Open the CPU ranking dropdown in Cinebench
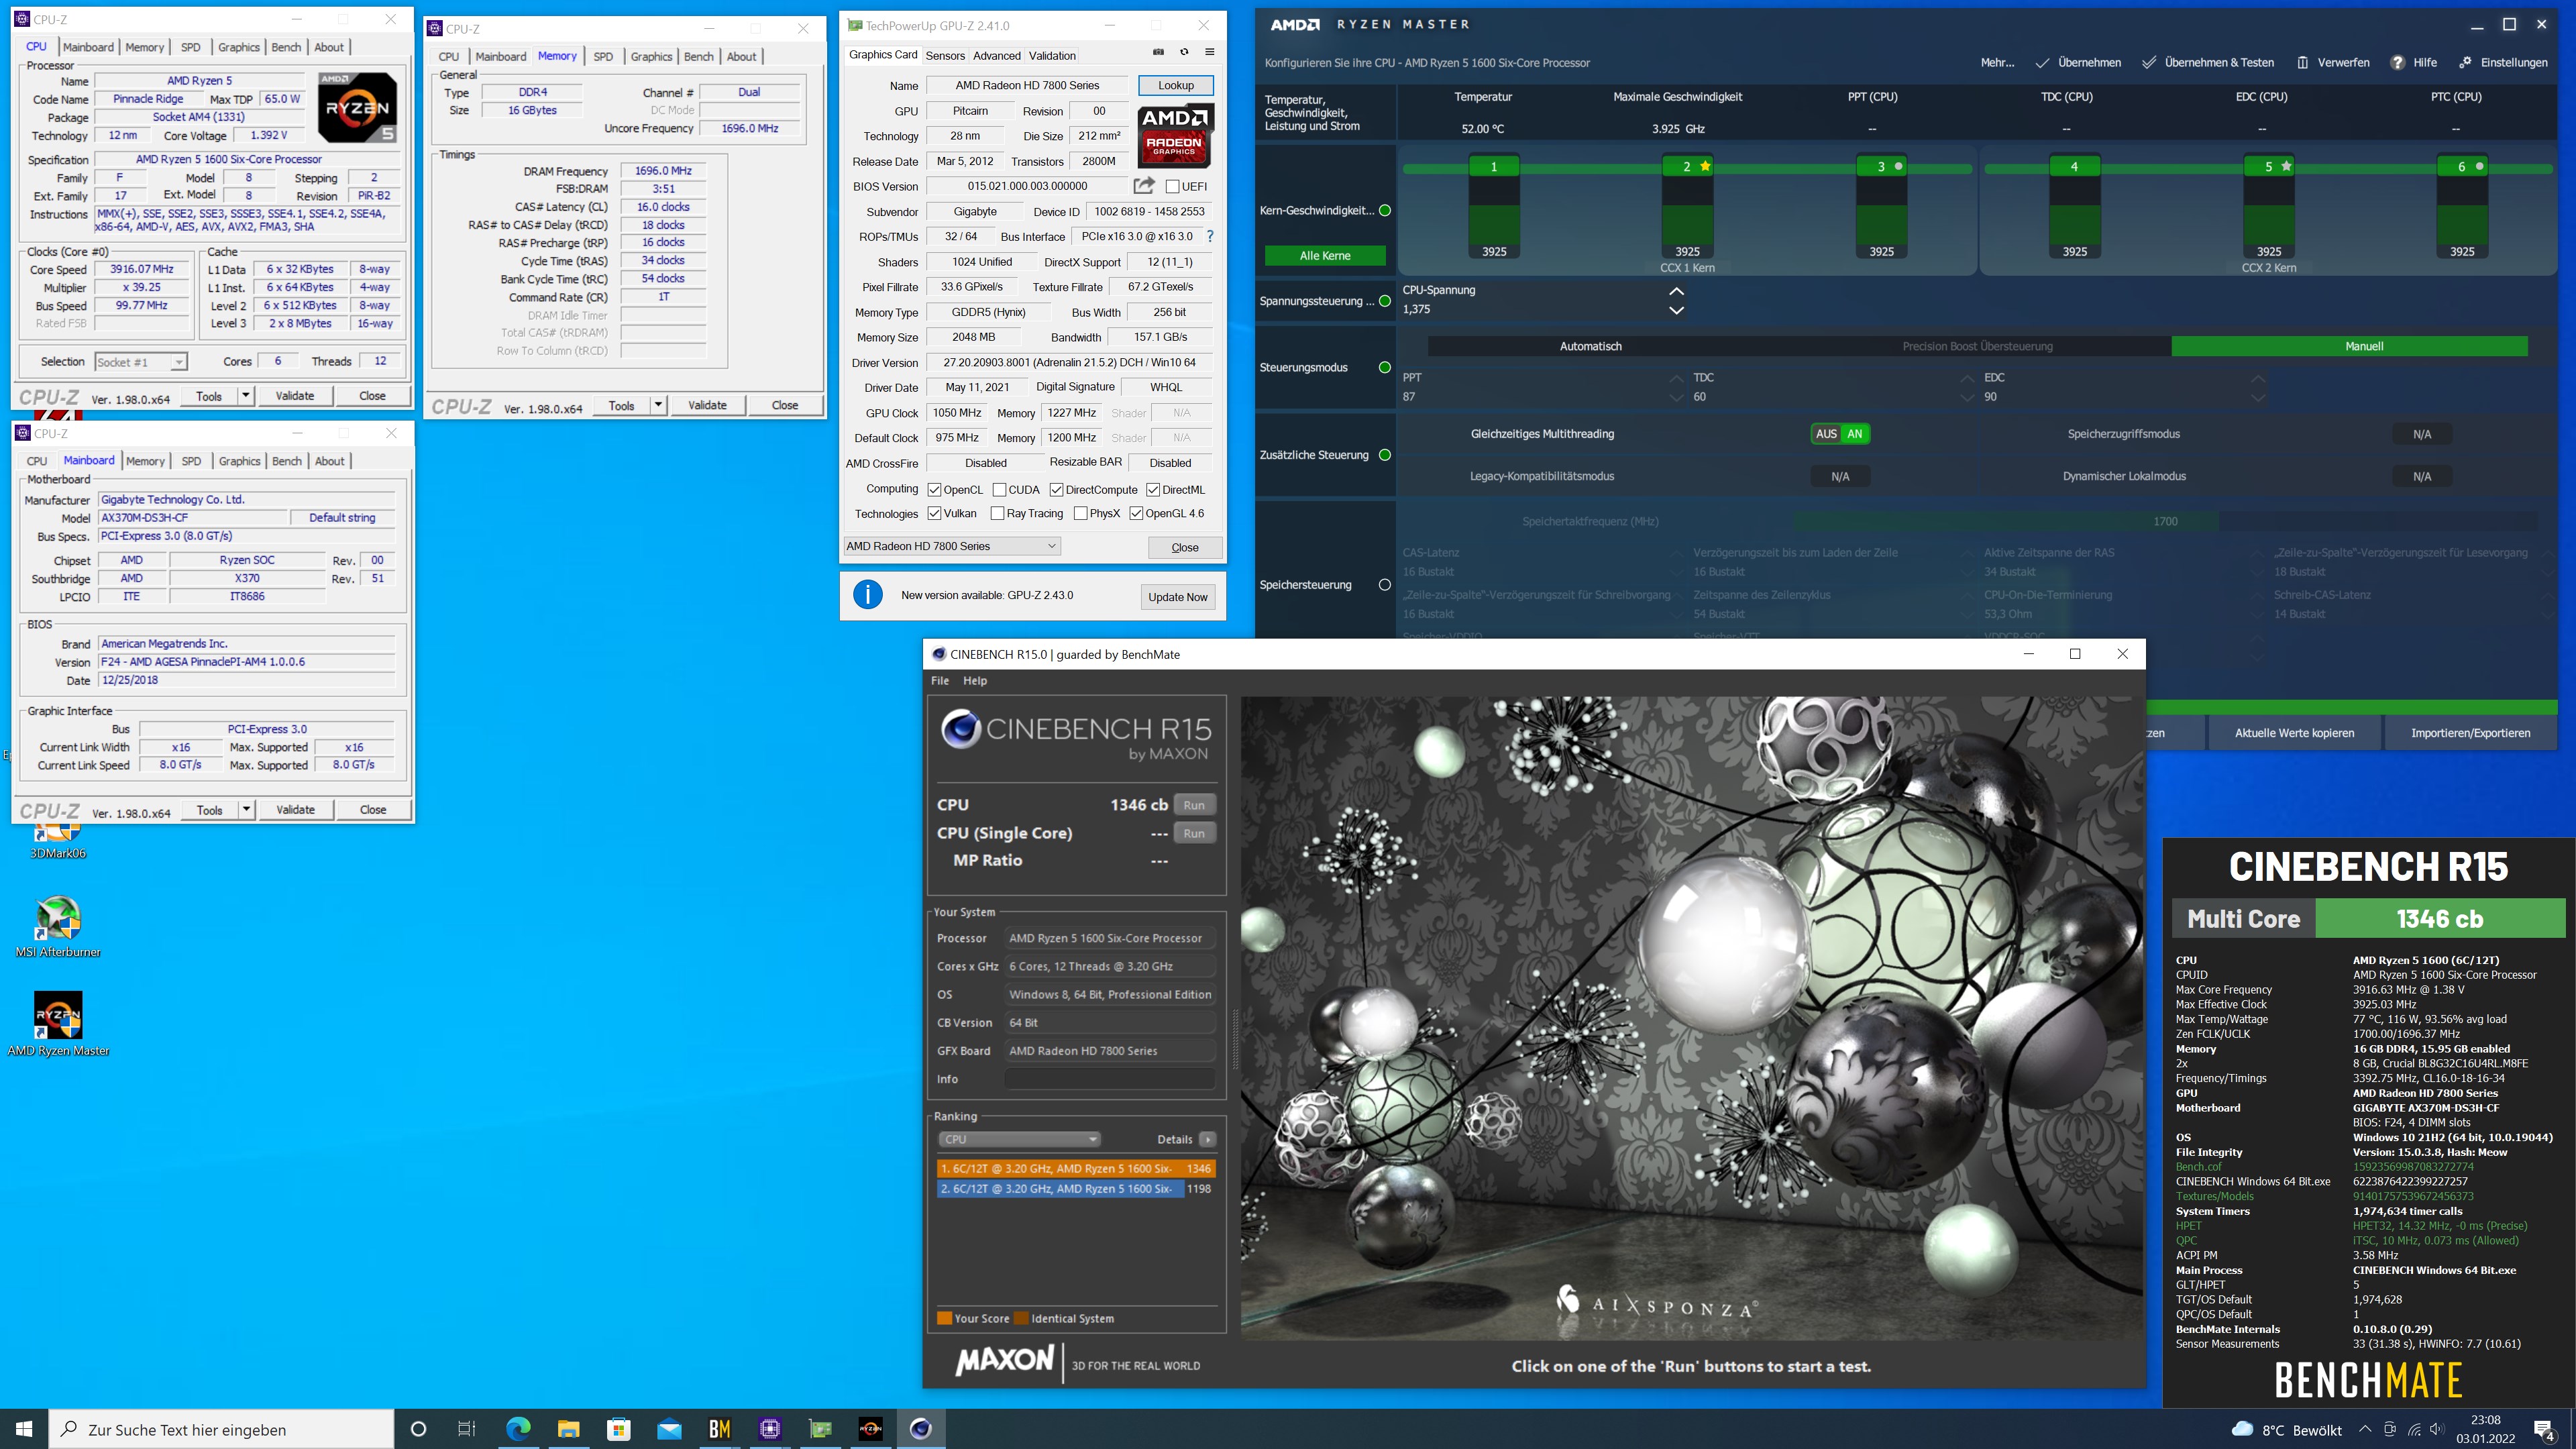Viewport: 2576px width, 1449px height. coord(1019,1139)
